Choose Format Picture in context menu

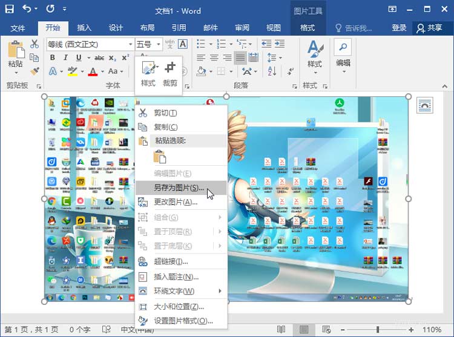click(181, 321)
